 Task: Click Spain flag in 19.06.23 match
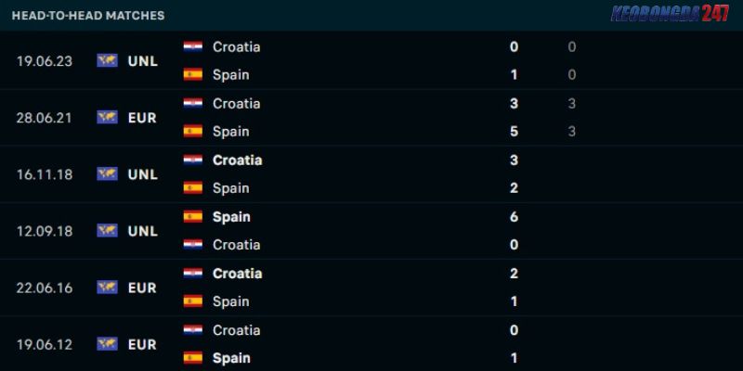tap(193, 75)
